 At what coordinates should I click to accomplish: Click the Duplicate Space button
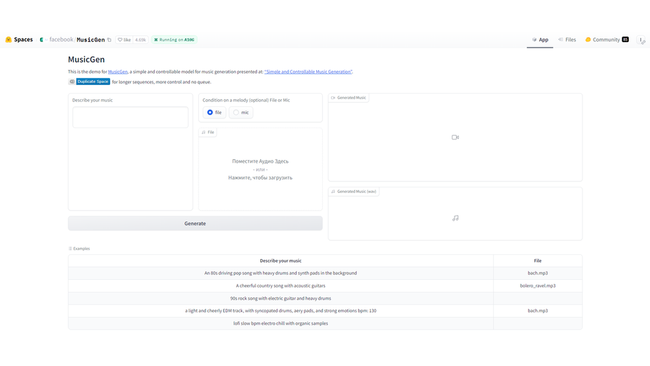pyautogui.click(x=89, y=82)
